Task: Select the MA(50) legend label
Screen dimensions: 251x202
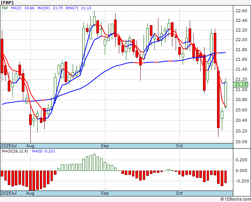Action: (44, 8)
